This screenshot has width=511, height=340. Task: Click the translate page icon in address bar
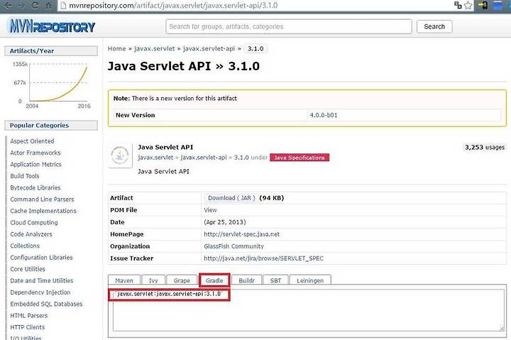click(458, 5)
